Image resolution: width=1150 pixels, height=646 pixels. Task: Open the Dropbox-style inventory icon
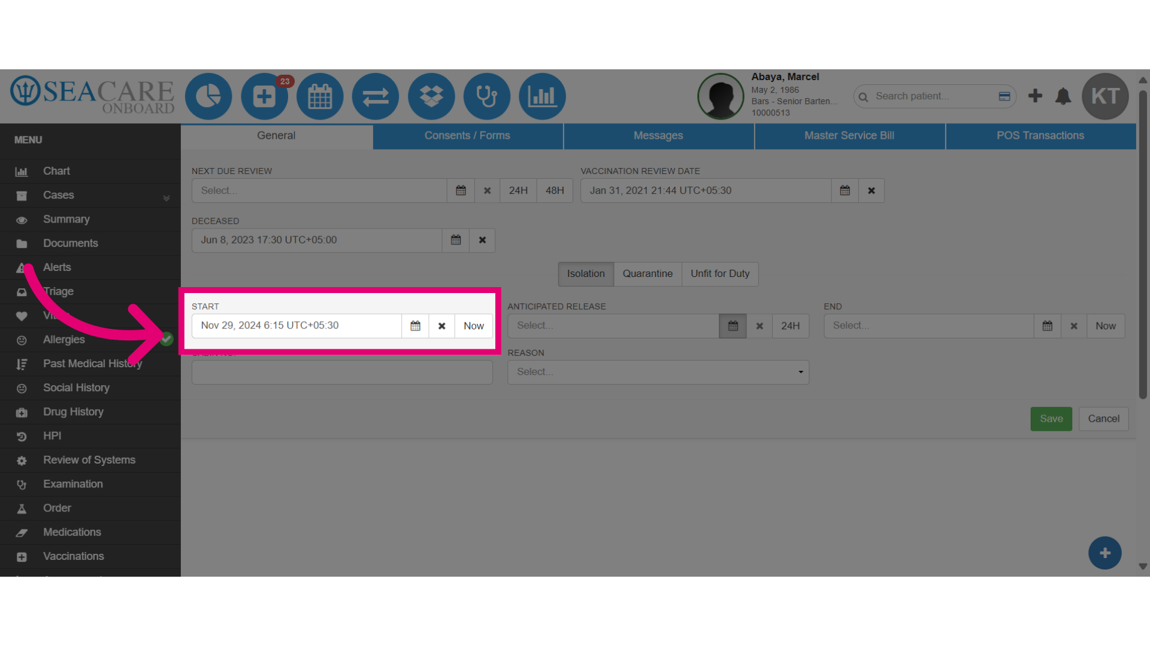pos(431,96)
